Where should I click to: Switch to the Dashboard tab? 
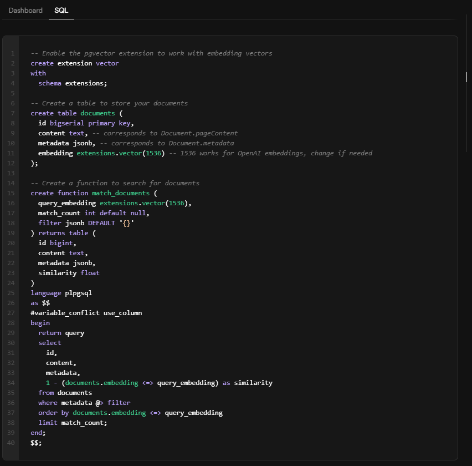point(25,11)
